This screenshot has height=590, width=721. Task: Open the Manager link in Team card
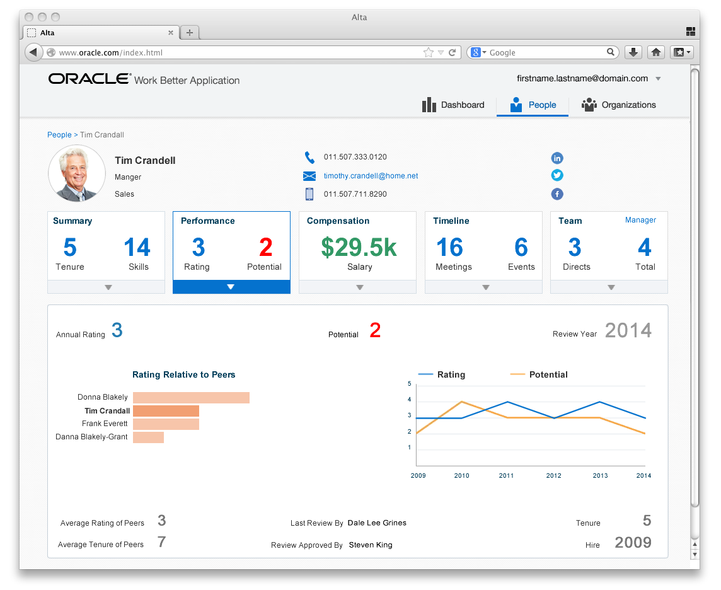pyautogui.click(x=640, y=220)
